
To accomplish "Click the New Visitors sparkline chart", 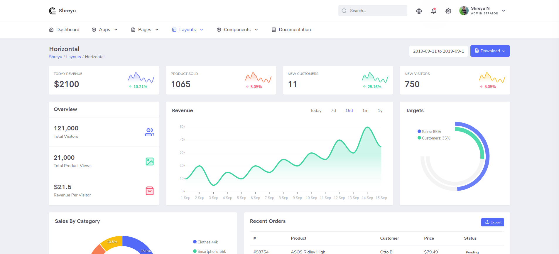I will pyautogui.click(x=492, y=78).
